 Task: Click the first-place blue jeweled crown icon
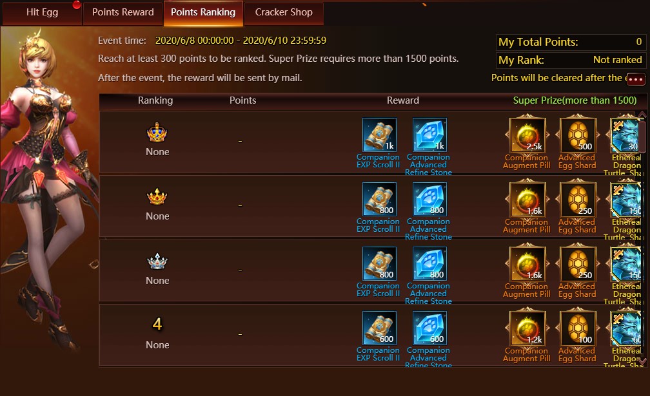tap(157, 133)
